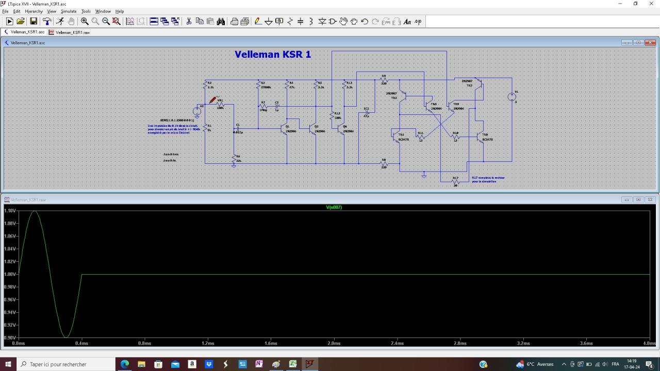Click the 'Velleman KSR 1' schematic title text
Viewport: 660px width, 371px height.
273,54
